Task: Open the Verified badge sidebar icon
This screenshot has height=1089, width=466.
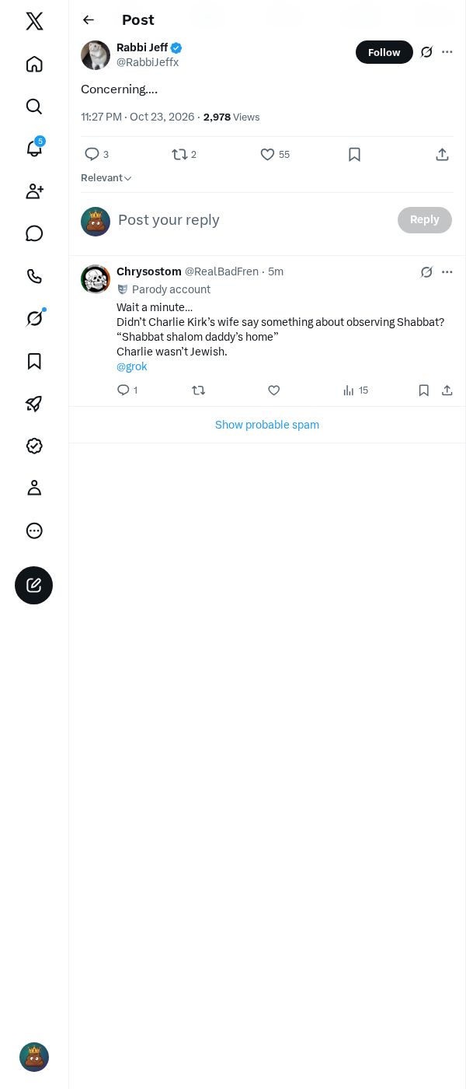Action: point(34,446)
